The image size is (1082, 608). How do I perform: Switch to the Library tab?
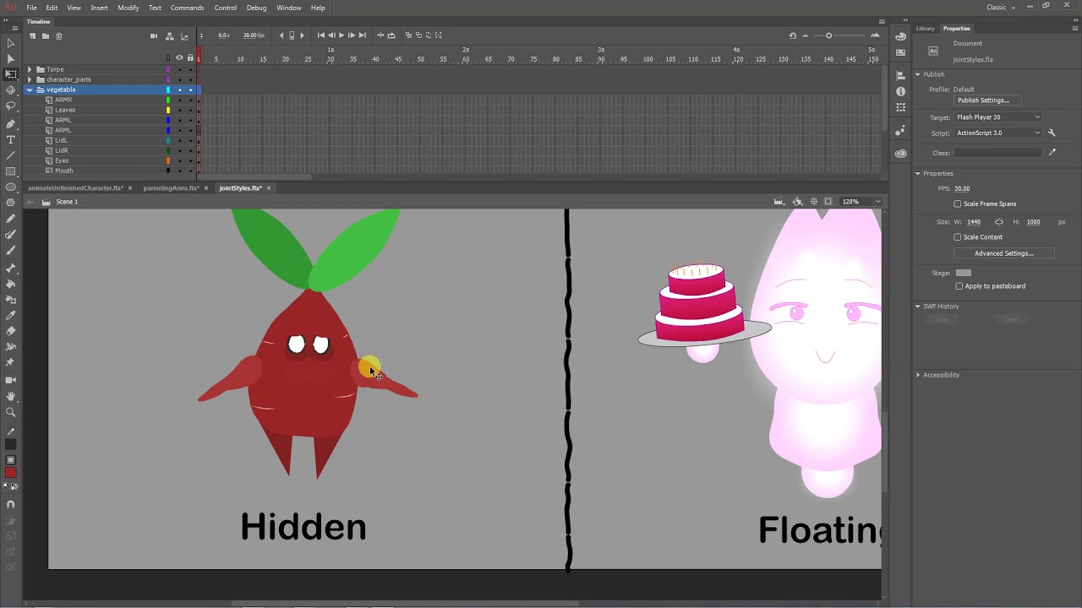click(x=926, y=29)
